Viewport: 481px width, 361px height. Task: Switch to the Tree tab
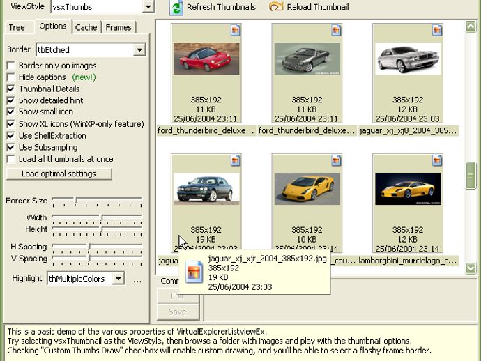[x=17, y=27]
